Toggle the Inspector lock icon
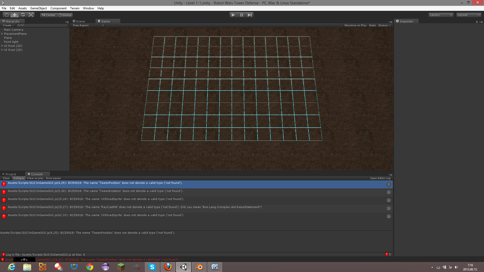The width and height of the screenshot is (484, 272). 477,22
